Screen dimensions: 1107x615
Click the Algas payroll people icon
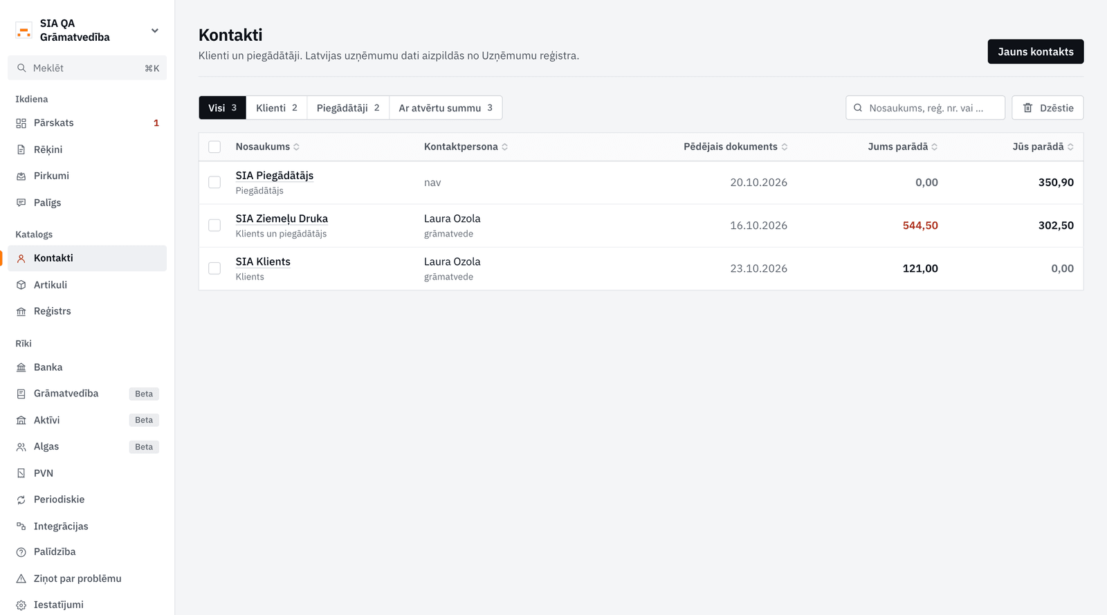pos(21,447)
